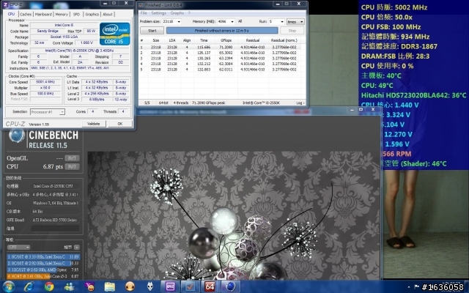Click the Start button in LinX

152,31
